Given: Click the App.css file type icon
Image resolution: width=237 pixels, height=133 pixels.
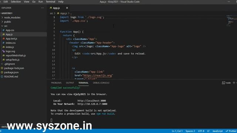Looking at the screenshot, I should tap(3, 30).
